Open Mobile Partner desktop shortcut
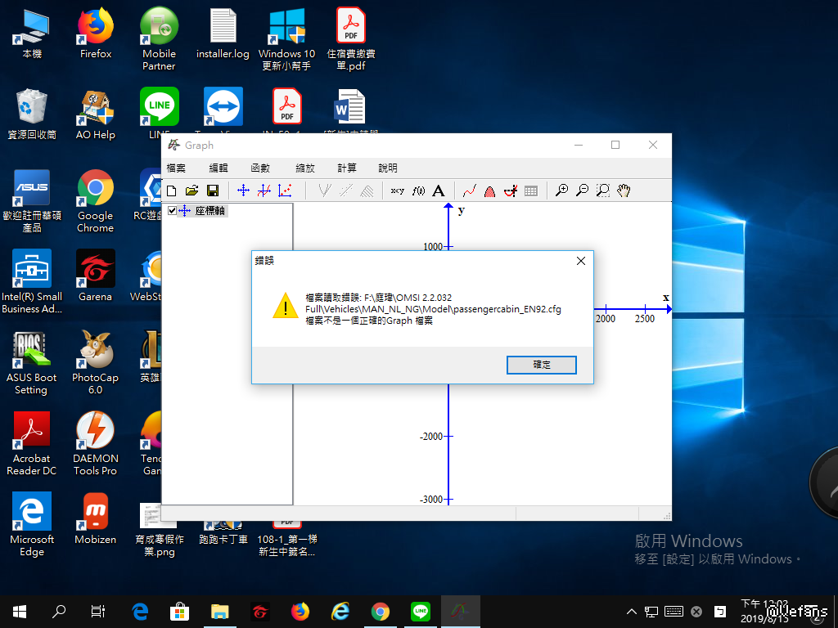Image resolution: width=838 pixels, height=628 pixels. point(159,39)
